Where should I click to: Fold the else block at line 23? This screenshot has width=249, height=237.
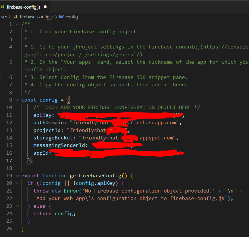pyautogui.click(x=17, y=206)
